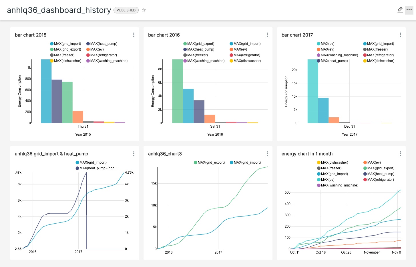Mark dashboard as favorite with the star
The height and width of the screenshot is (267, 416).
144,10
